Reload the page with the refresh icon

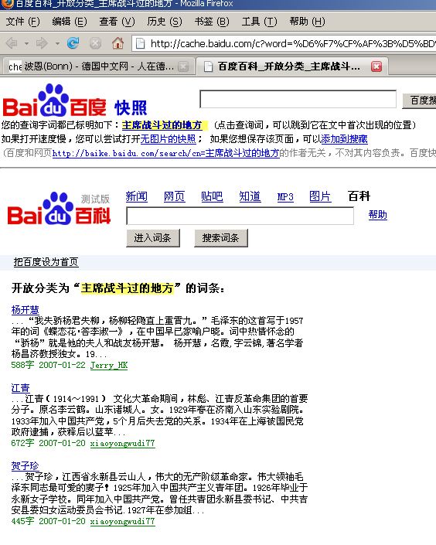(73, 43)
